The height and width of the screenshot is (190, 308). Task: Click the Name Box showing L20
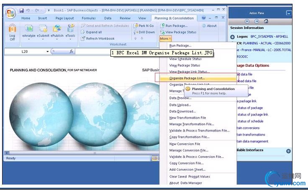pyautogui.click(x=25, y=51)
